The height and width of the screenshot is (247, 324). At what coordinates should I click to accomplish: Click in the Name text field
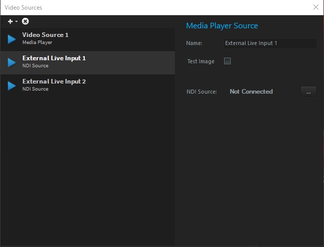270,44
